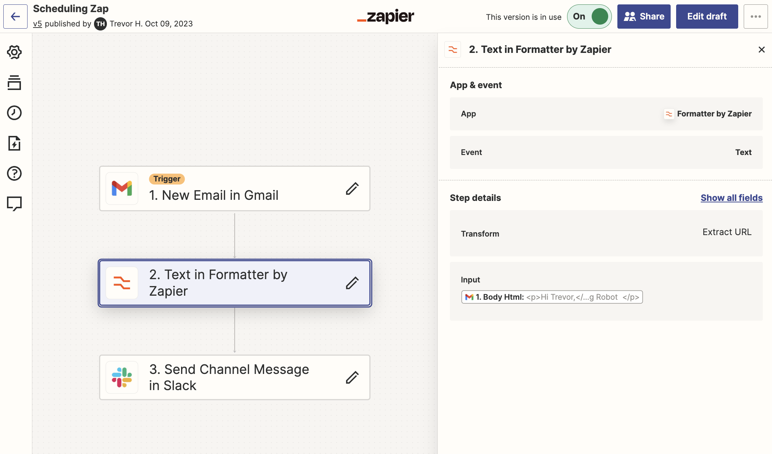Image resolution: width=772 pixels, height=454 pixels.
Task: Click the Zapier logo
Action: click(386, 16)
